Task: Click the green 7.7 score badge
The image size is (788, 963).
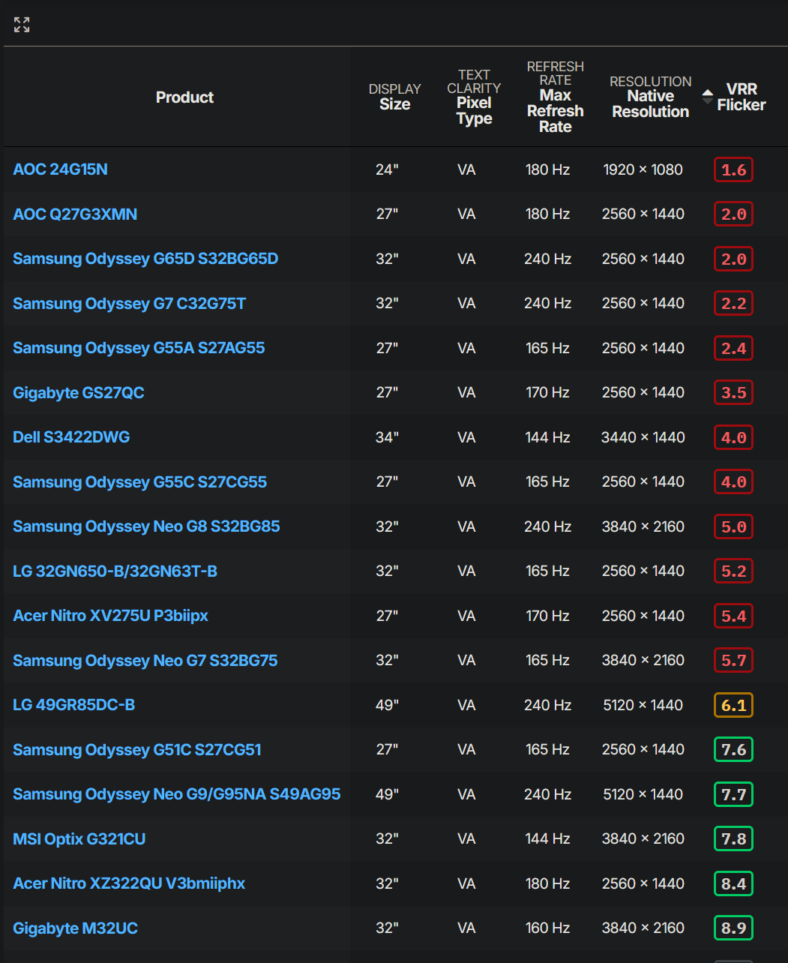Action: [x=733, y=794]
